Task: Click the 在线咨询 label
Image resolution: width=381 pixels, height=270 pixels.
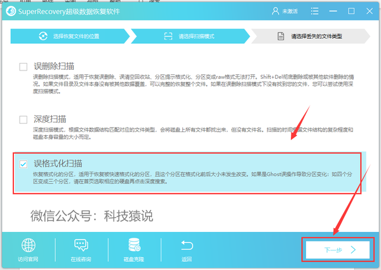Action: point(81,259)
